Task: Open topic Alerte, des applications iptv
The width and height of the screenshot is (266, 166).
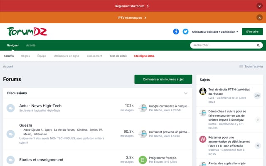Action: coord(227,163)
